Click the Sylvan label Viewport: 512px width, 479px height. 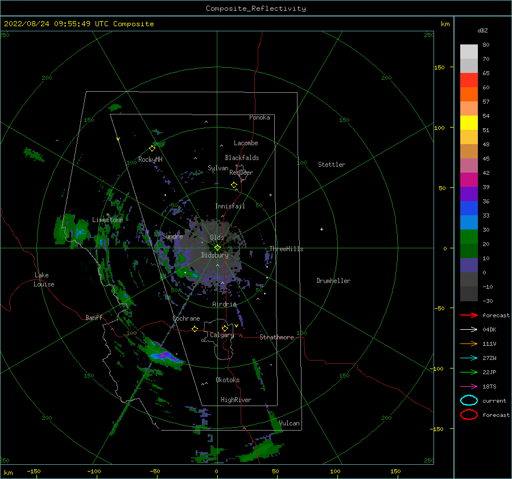(218, 168)
